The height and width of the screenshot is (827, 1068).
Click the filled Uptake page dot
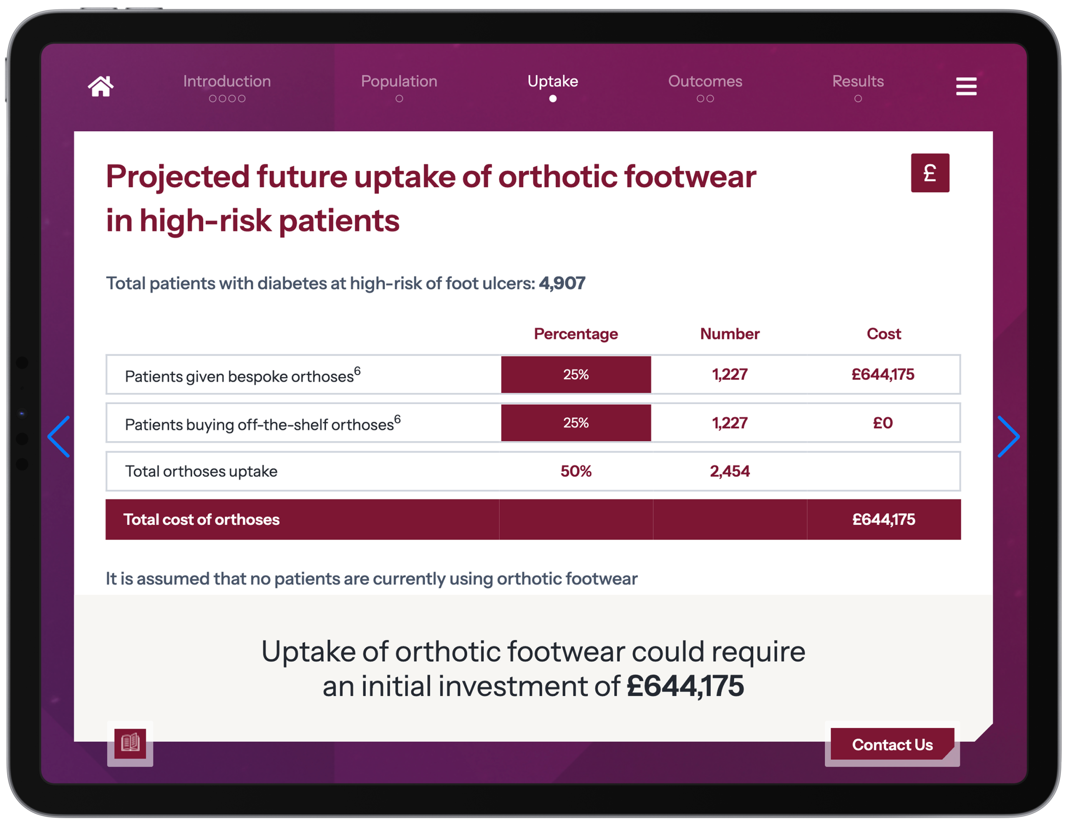[x=553, y=99]
